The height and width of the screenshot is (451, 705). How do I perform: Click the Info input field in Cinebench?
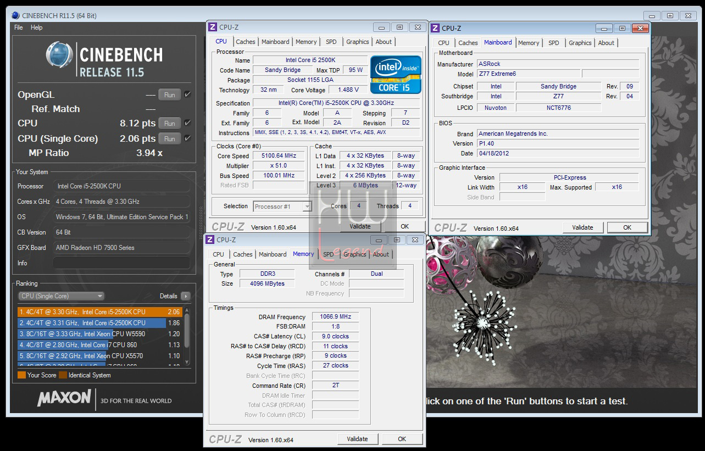click(121, 263)
